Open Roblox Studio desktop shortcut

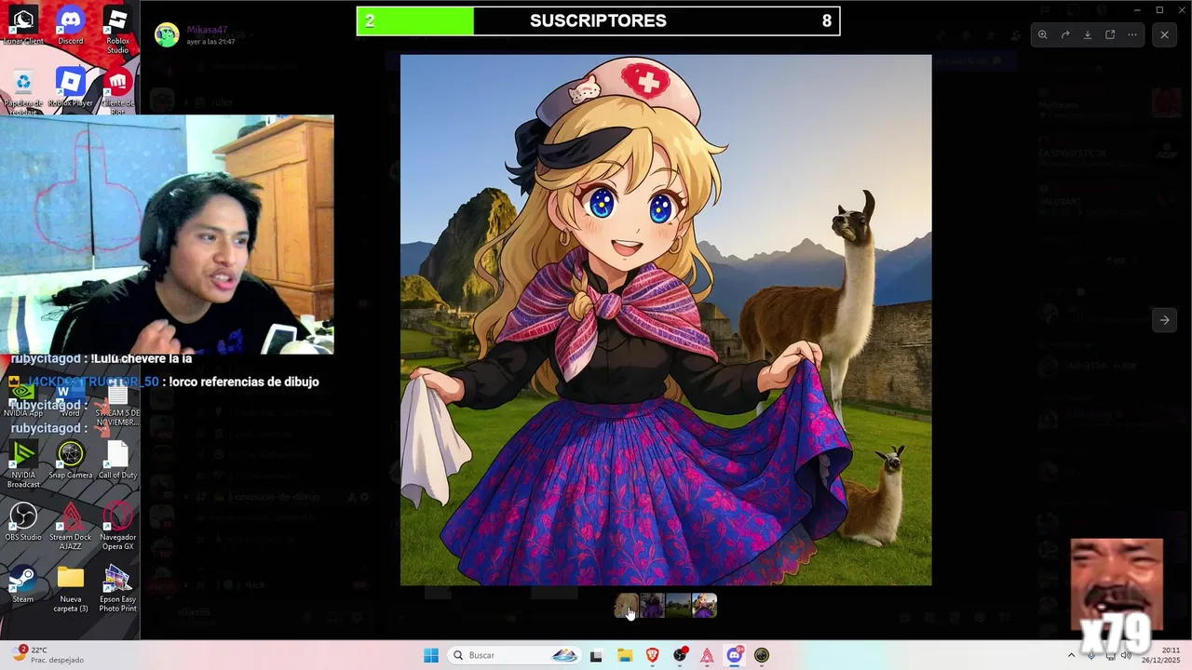click(117, 30)
